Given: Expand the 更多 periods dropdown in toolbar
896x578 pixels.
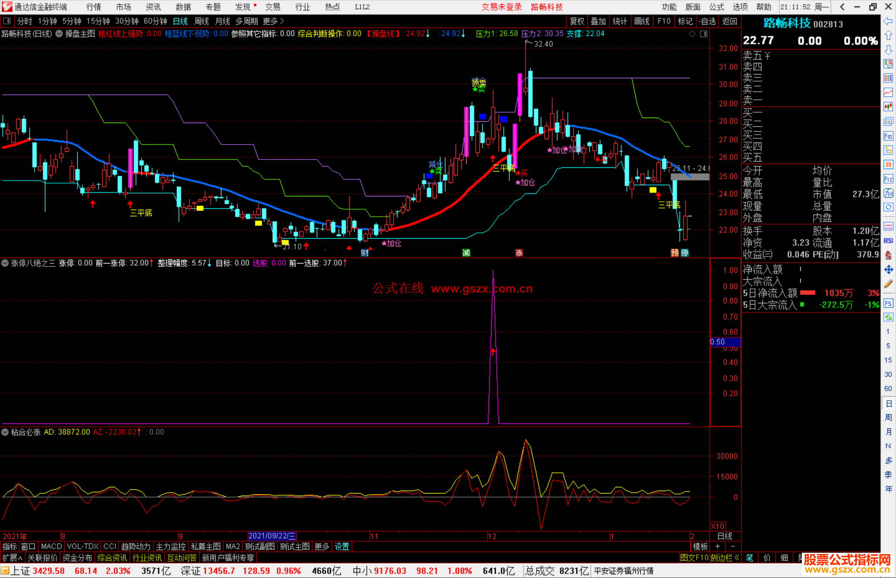Looking at the screenshot, I should pos(273,21).
